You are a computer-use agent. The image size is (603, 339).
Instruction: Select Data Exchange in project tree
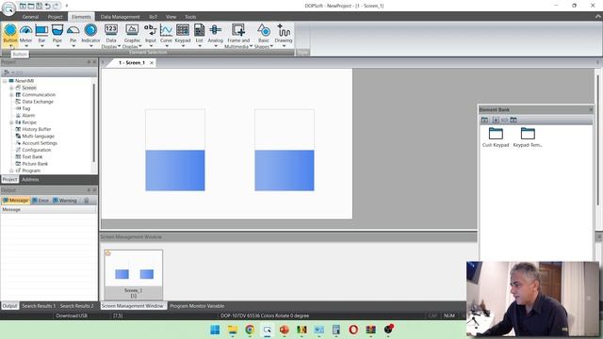[38, 102]
